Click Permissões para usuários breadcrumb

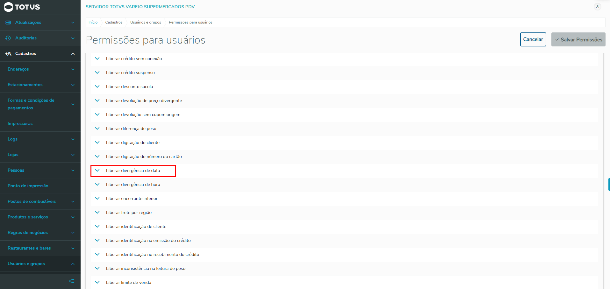tap(190, 22)
